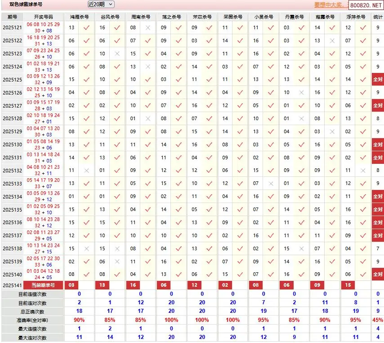Click the 800820.NET site label
Image resolution: width=384 pixels, height=343 pixels.
[x=366, y=5]
